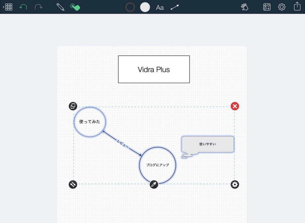This screenshot has width=305, height=223.
Task: Tap the share export icon
Action: (297, 6)
